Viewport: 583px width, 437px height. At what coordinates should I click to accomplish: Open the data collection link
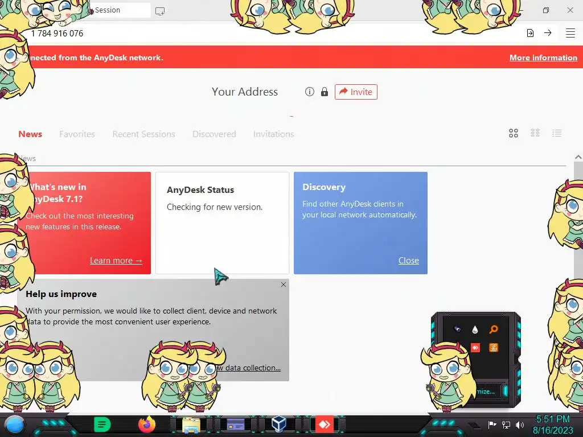click(248, 368)
